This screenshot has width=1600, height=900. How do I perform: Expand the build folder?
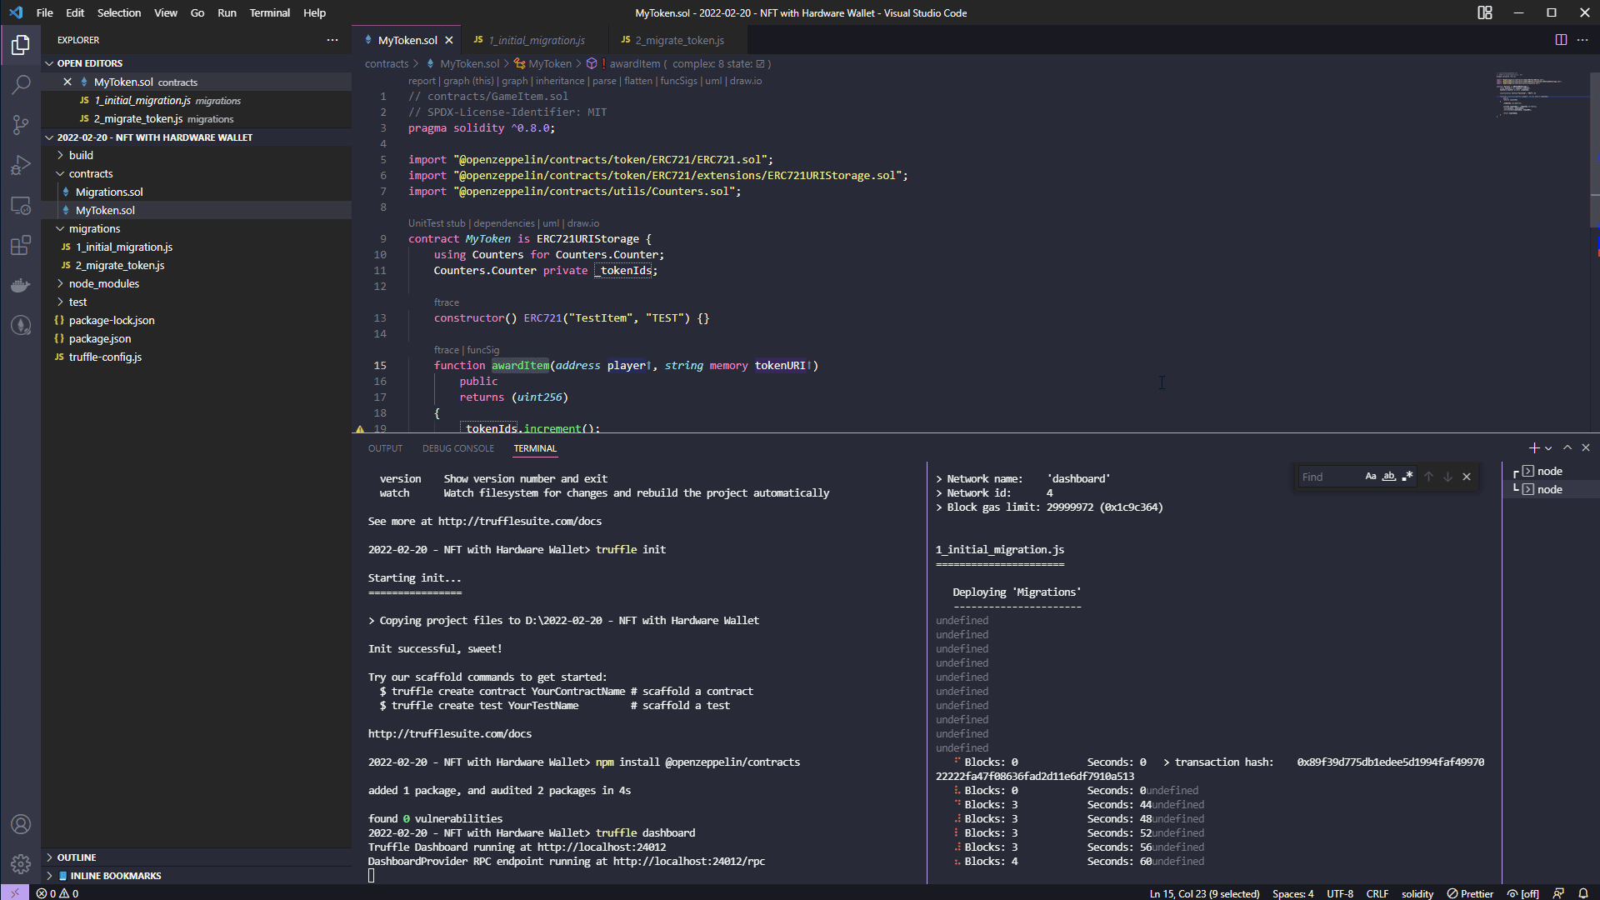81,155
